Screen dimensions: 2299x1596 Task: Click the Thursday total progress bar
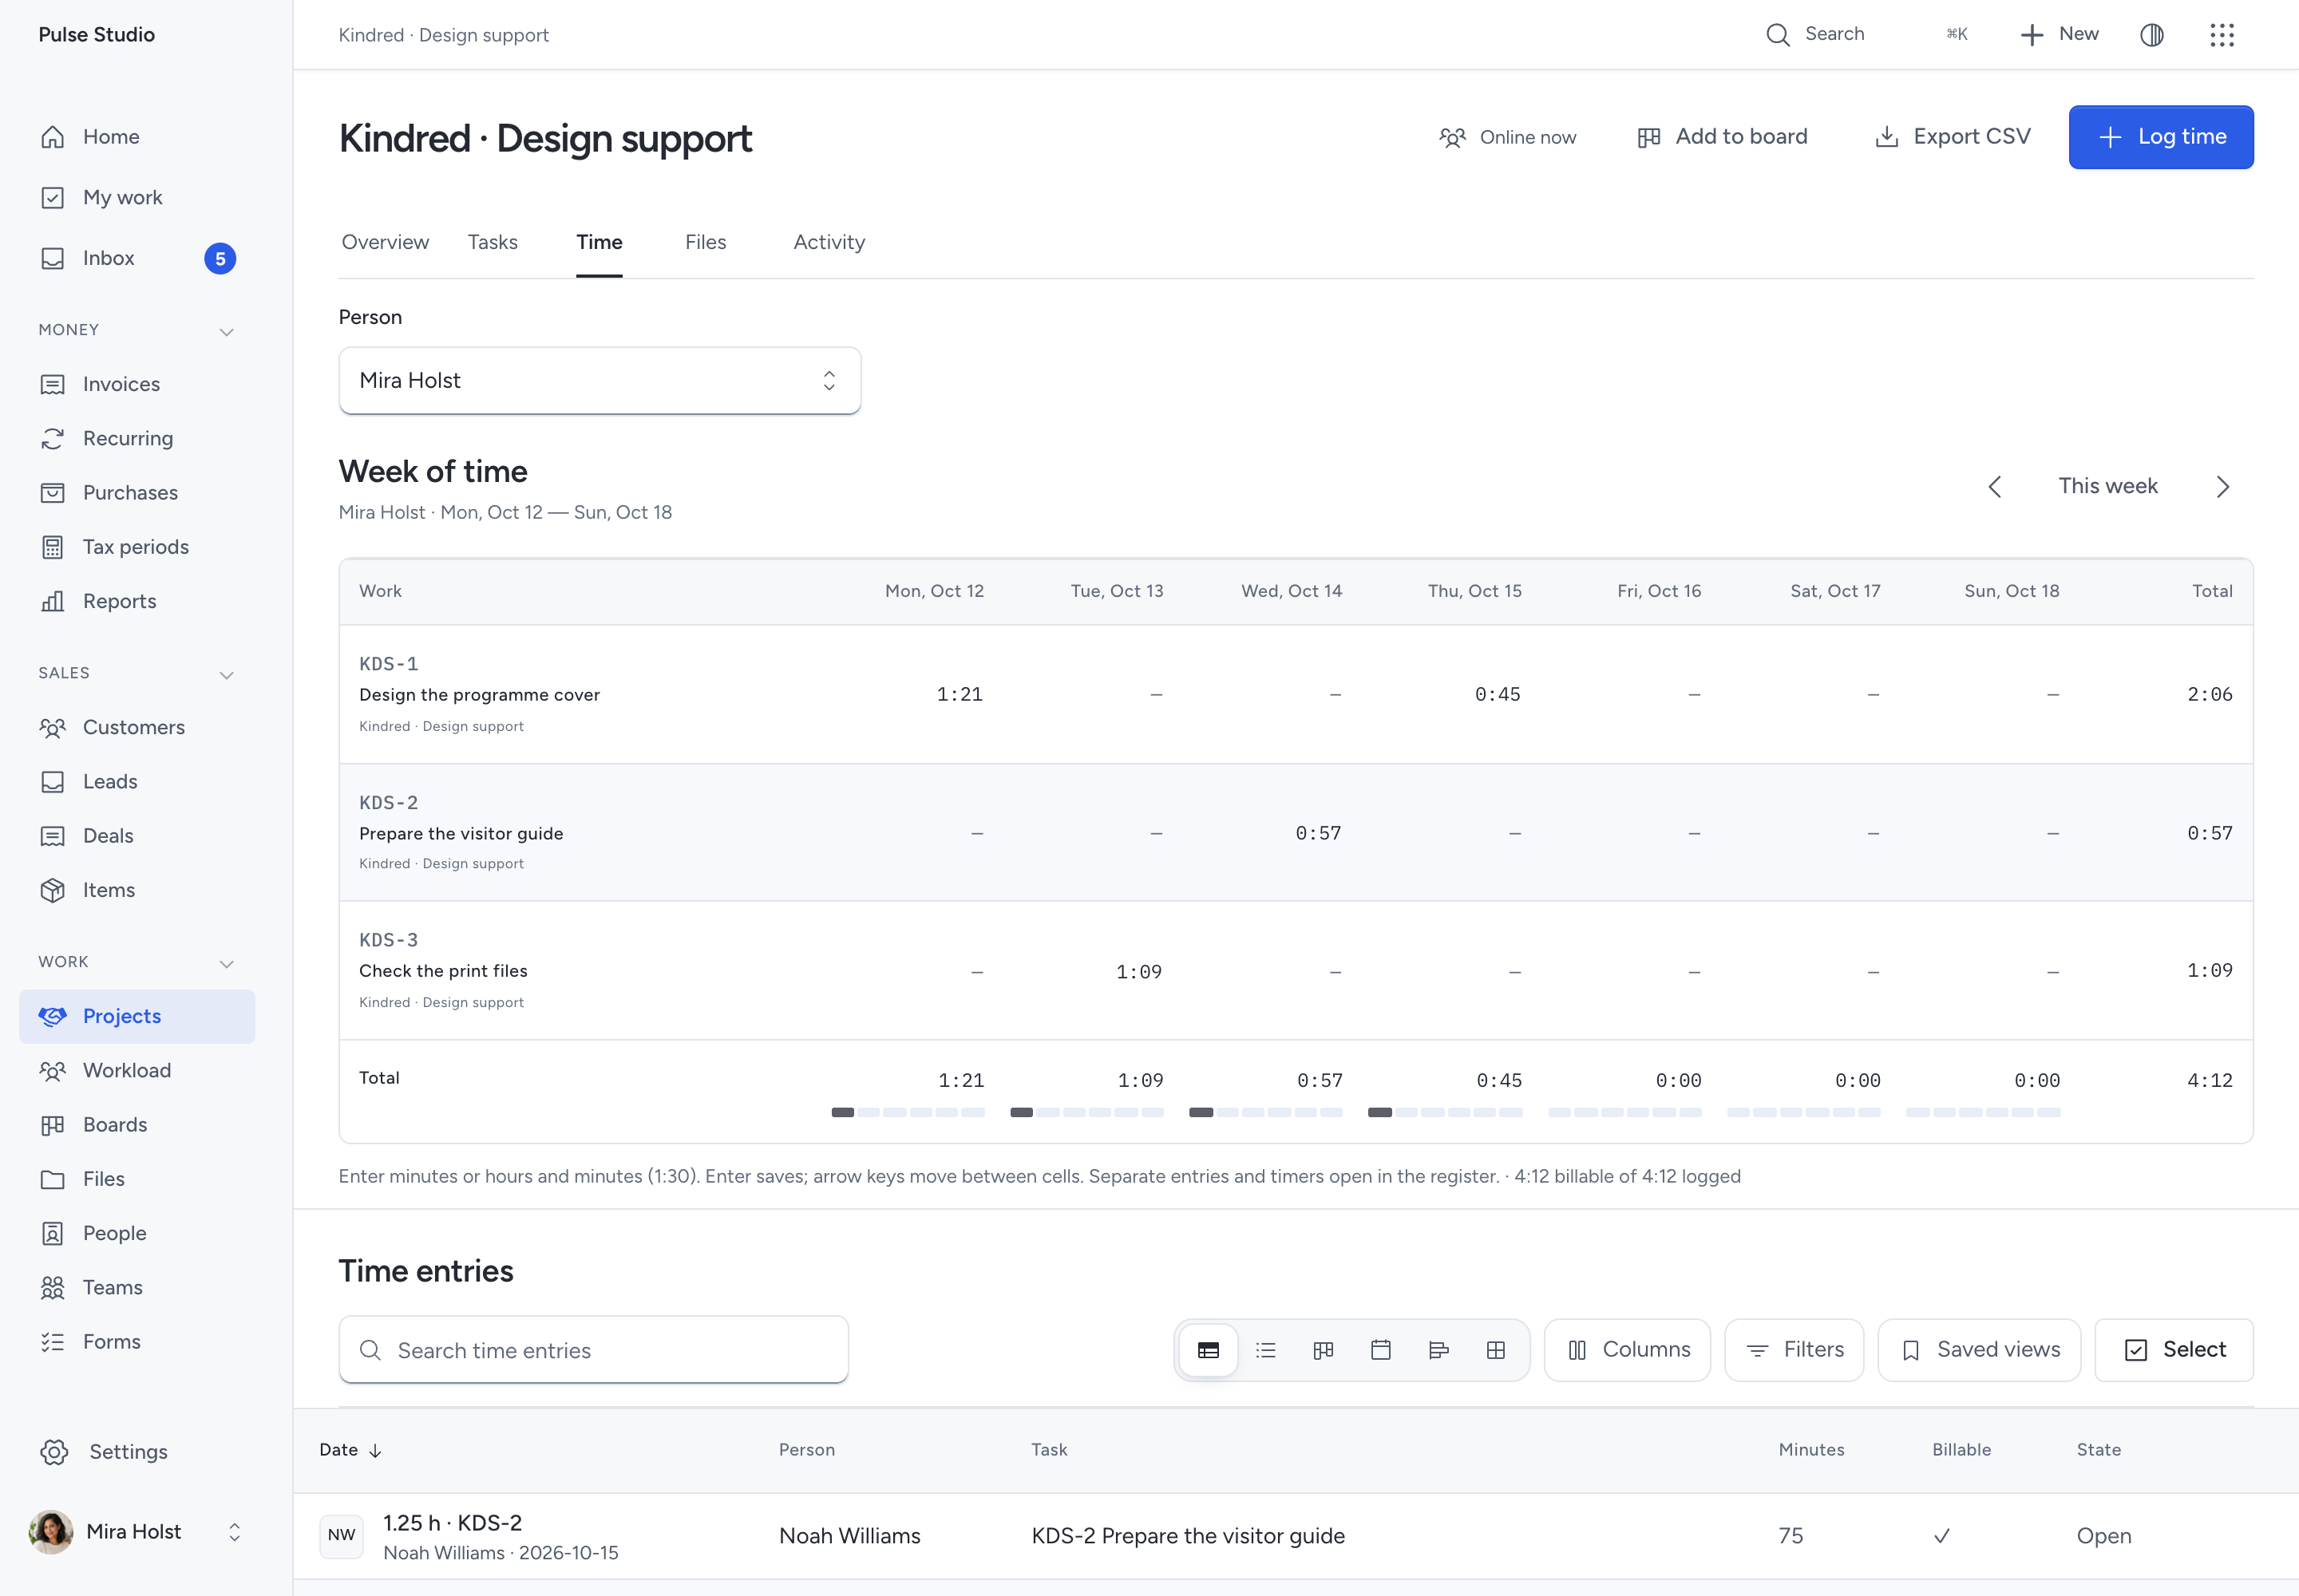click(1446, 1112)
